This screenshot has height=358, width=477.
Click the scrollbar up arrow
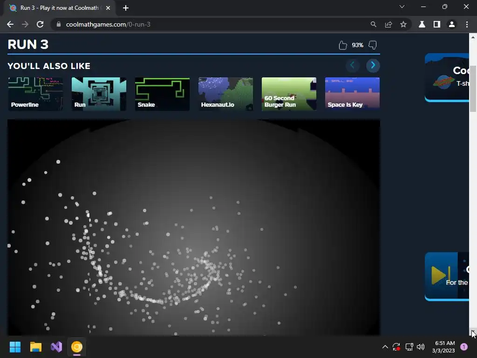(473, 37)
